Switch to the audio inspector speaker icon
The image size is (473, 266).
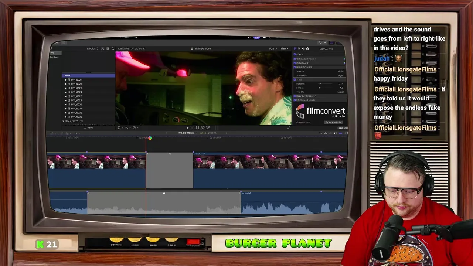click(x=303, y=49)
